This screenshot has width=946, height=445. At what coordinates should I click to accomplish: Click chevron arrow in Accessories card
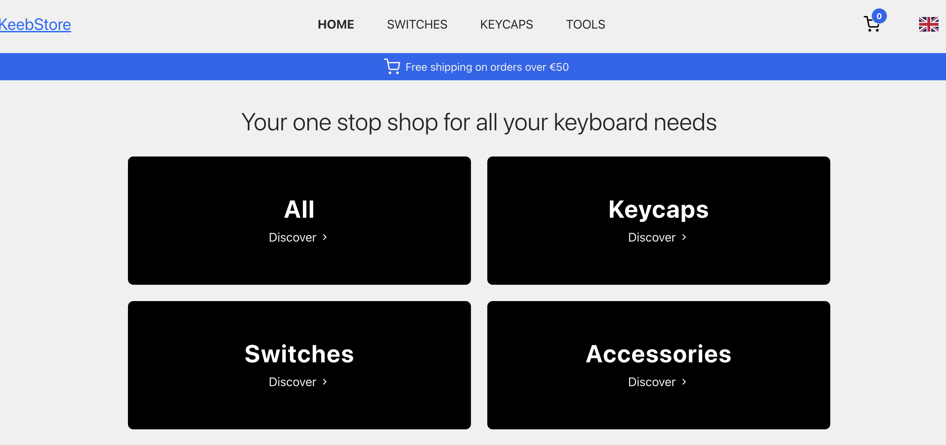click(x=684, y=382)
